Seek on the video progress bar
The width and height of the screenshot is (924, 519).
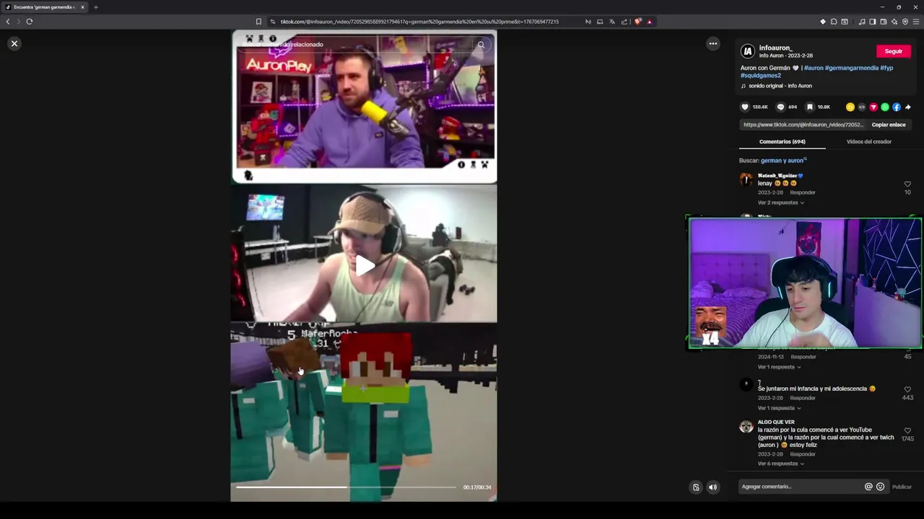346,487
